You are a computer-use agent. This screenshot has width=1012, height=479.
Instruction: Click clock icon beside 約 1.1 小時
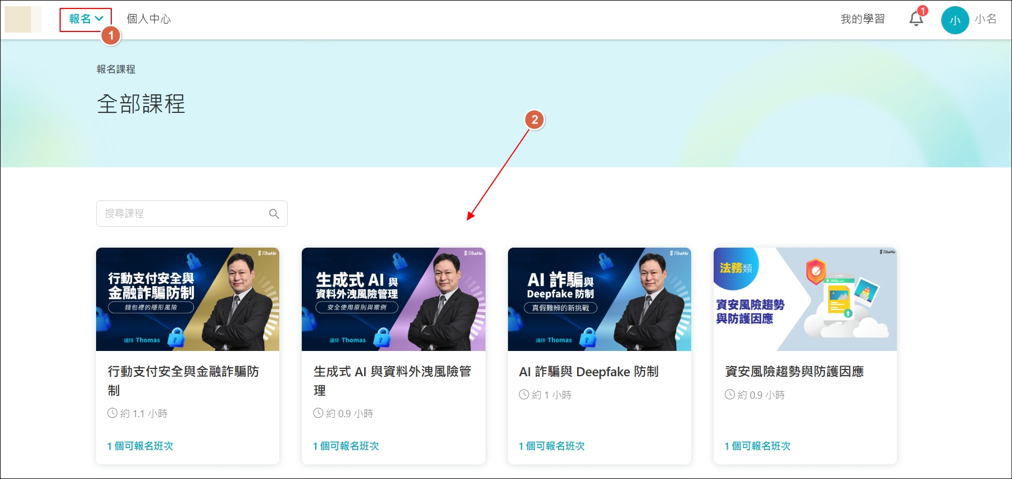point(112,413)
